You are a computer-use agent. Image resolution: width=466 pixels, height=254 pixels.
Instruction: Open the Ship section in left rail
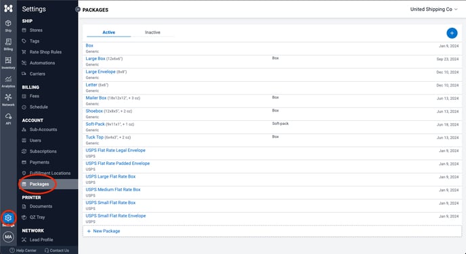[x=8, y=26]
